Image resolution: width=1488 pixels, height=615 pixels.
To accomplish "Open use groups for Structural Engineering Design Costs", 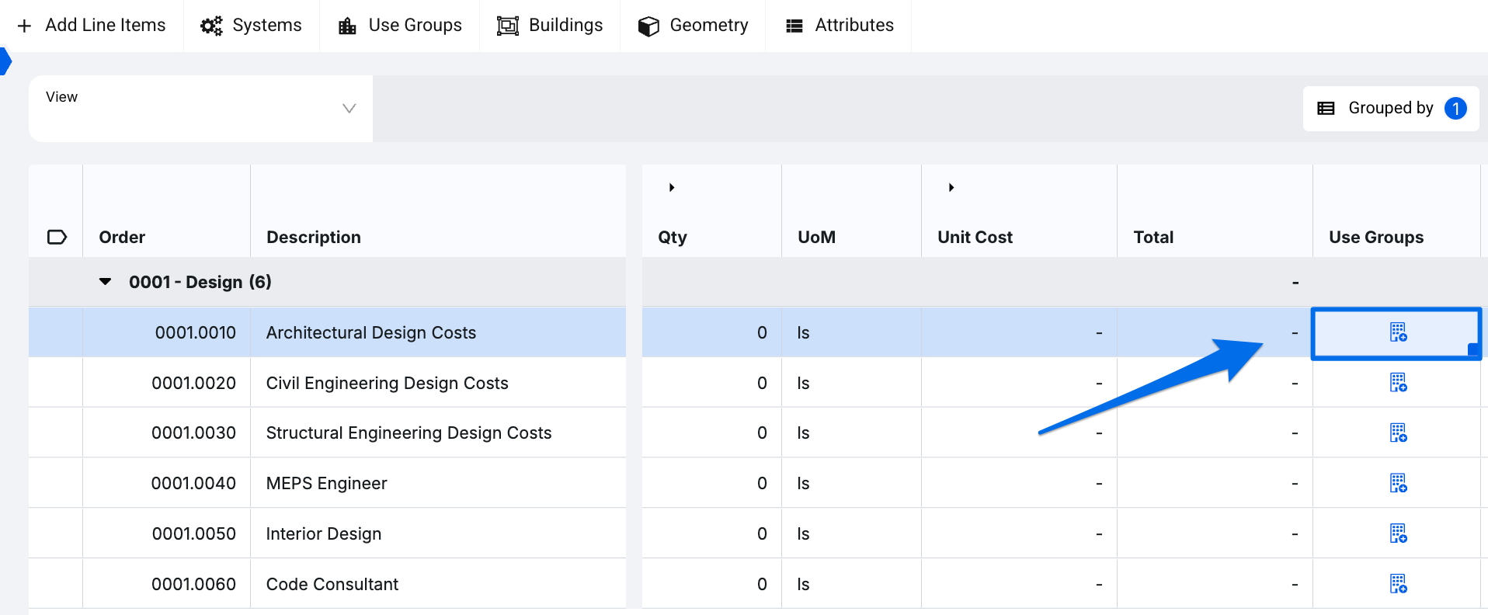I will (x=1398, y=433).
